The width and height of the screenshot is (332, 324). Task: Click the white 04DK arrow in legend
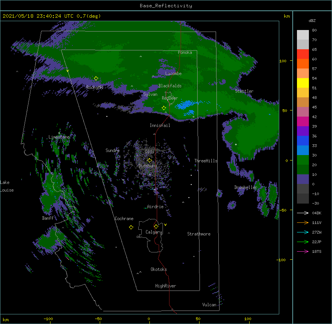[303, 213]
